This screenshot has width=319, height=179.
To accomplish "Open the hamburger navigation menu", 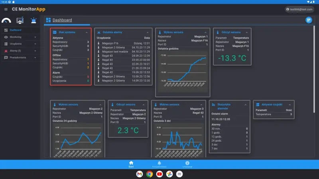I will [x=6, y=9].
